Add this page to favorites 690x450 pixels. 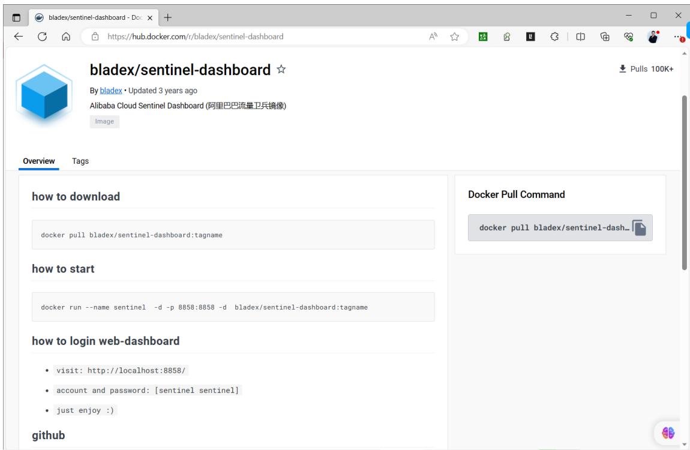pos(455,37)
